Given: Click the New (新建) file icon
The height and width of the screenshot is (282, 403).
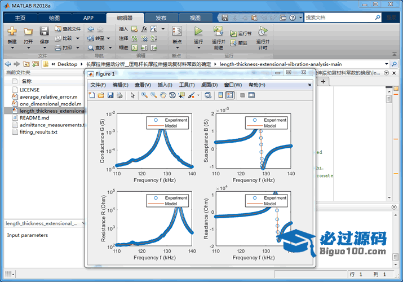Looking at the screenshot, I should [x=12, y=31].
